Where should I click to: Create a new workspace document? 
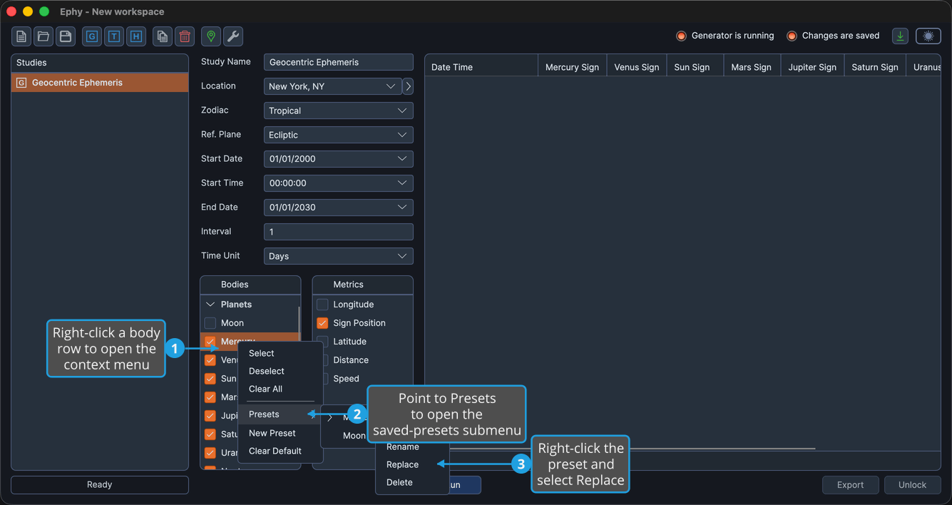click(21, 36)
